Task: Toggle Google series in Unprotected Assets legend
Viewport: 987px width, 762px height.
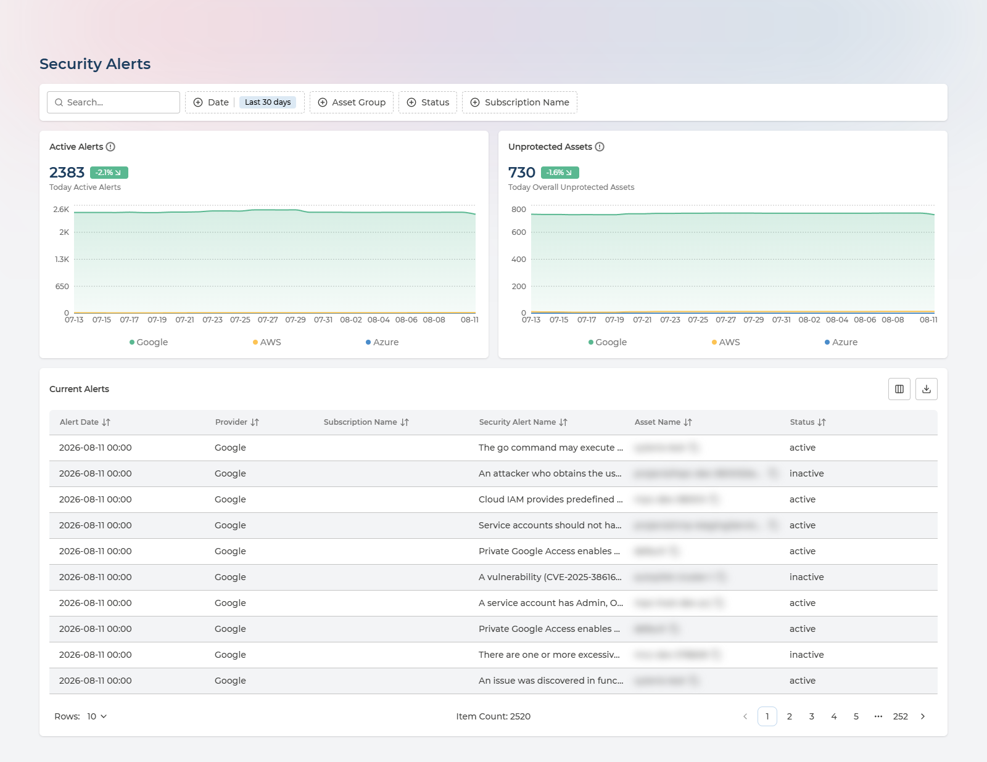Action: (608, 342)
